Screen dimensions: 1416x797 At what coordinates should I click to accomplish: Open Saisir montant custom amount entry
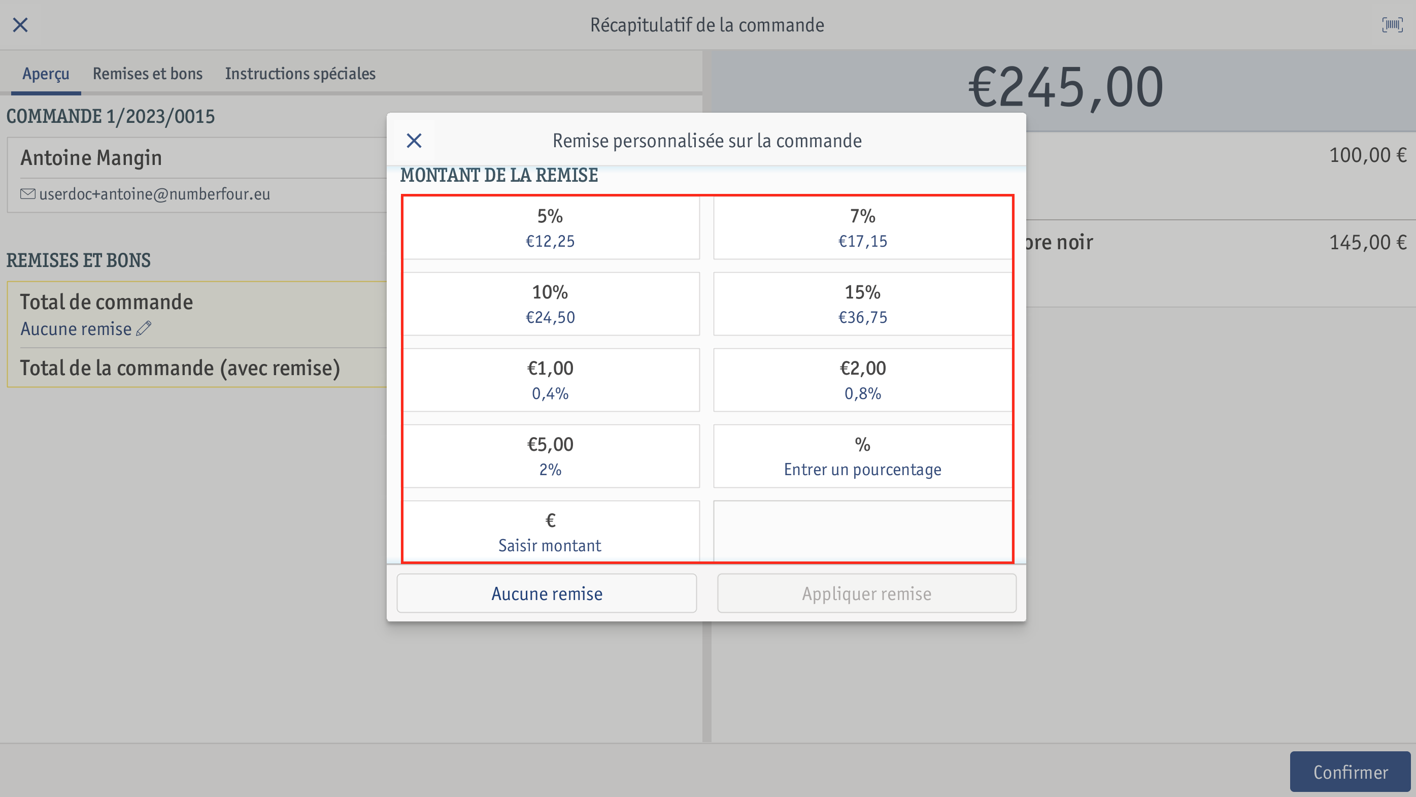pyautogui.click(x=550, y=532)
